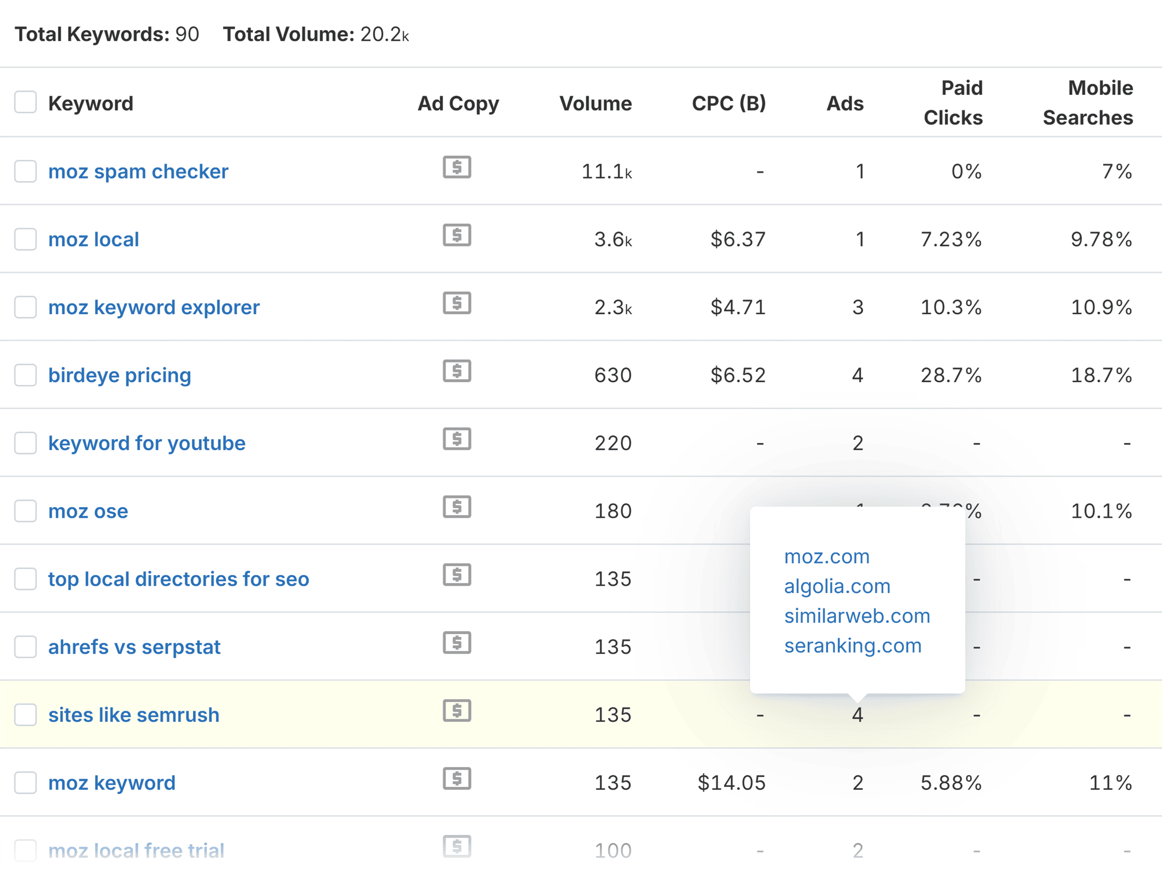This screenshot has width=1162, height=886.
Task: Check the keyword for youtube row checkbox
Action: point(25,443)
